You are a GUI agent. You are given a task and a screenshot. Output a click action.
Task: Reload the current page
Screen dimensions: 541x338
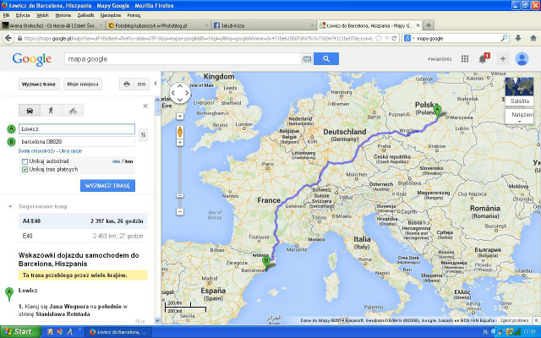pyautogui.click(x=394, y=38)
